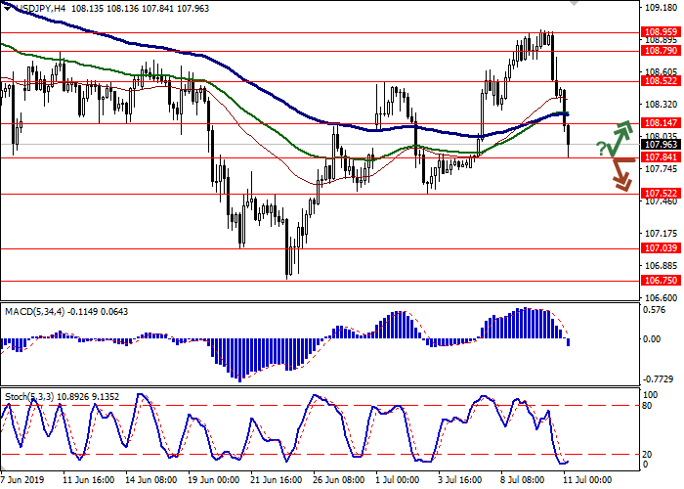Click the 107.522 support price label
Viewport: 684px width, 489px height.
[658, 194]
